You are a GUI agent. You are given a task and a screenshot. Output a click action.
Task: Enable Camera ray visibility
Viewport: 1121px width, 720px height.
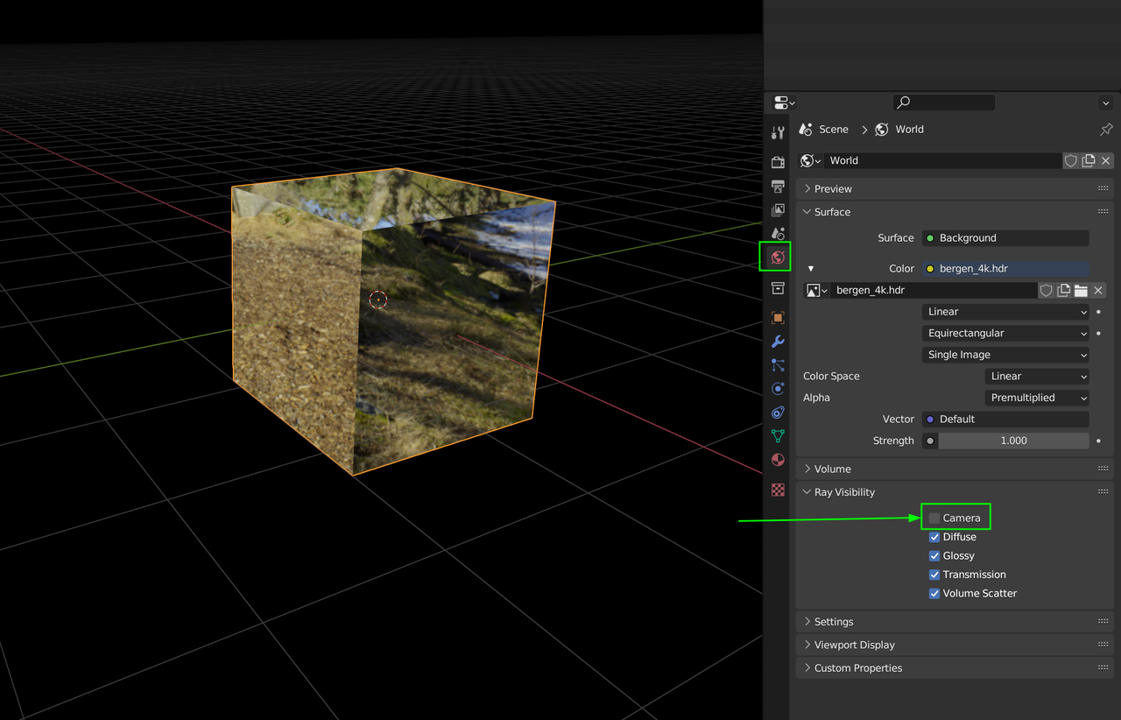coord(934,517)
